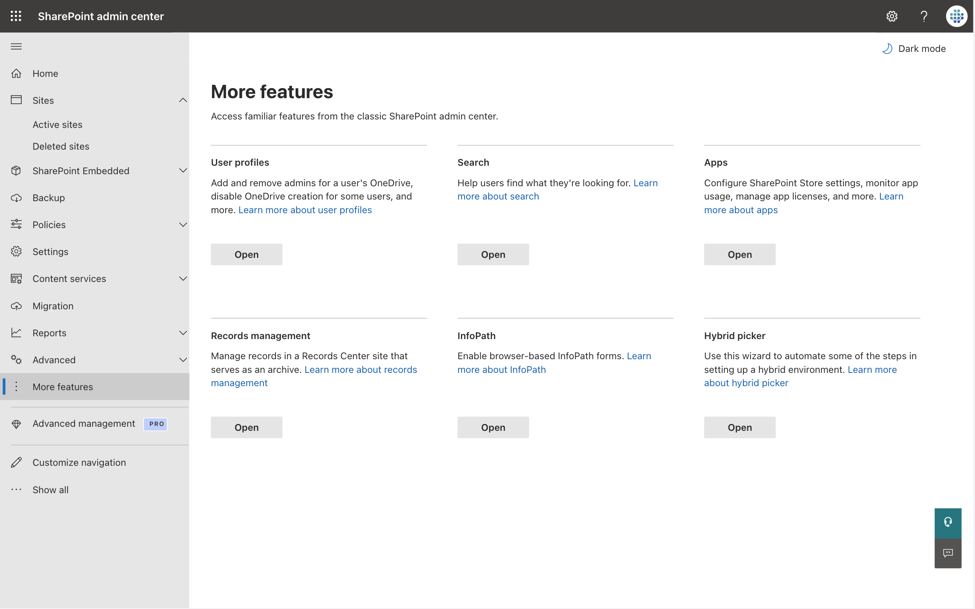This screenshot has height=609, width=975.
Task: Click the Migration cloud upload icon
Action: pos(16,306)
